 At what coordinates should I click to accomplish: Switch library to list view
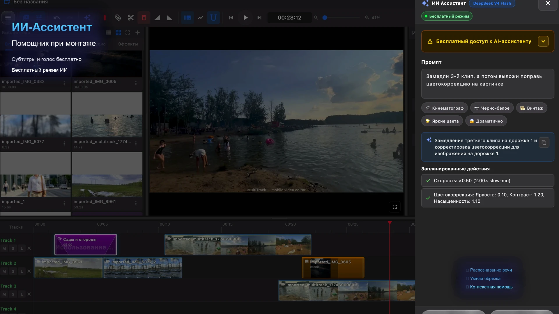pyautogui.click(x=109, y=33)
